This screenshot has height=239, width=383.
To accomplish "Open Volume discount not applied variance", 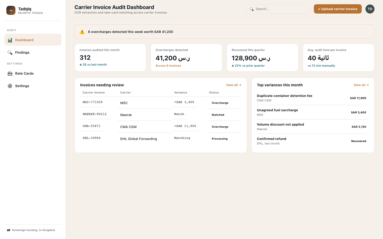I will [313, 127].
